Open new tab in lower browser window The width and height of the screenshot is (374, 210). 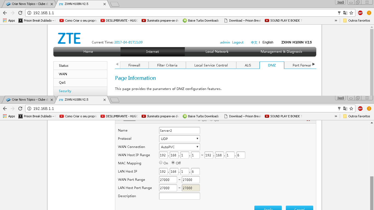click(115, 100)
